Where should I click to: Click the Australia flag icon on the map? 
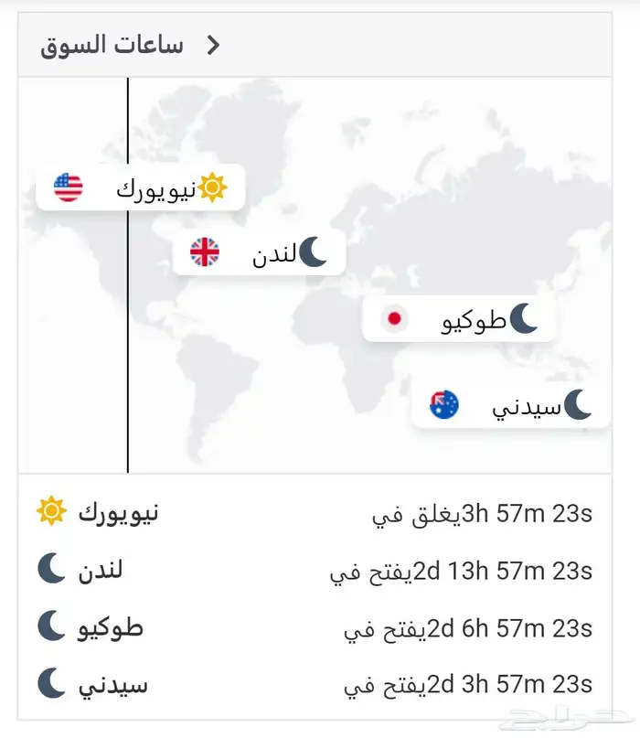[x=444, y=404]
